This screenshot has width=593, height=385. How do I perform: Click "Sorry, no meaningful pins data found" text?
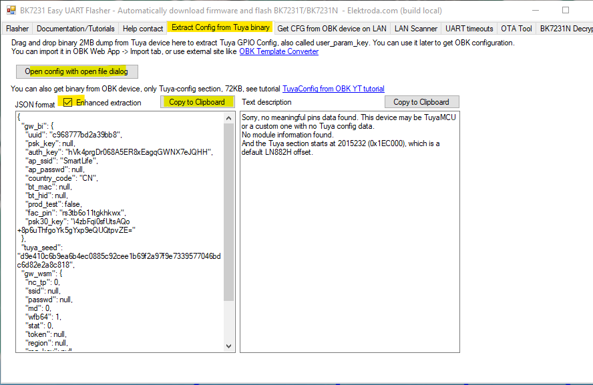point(300,117)
